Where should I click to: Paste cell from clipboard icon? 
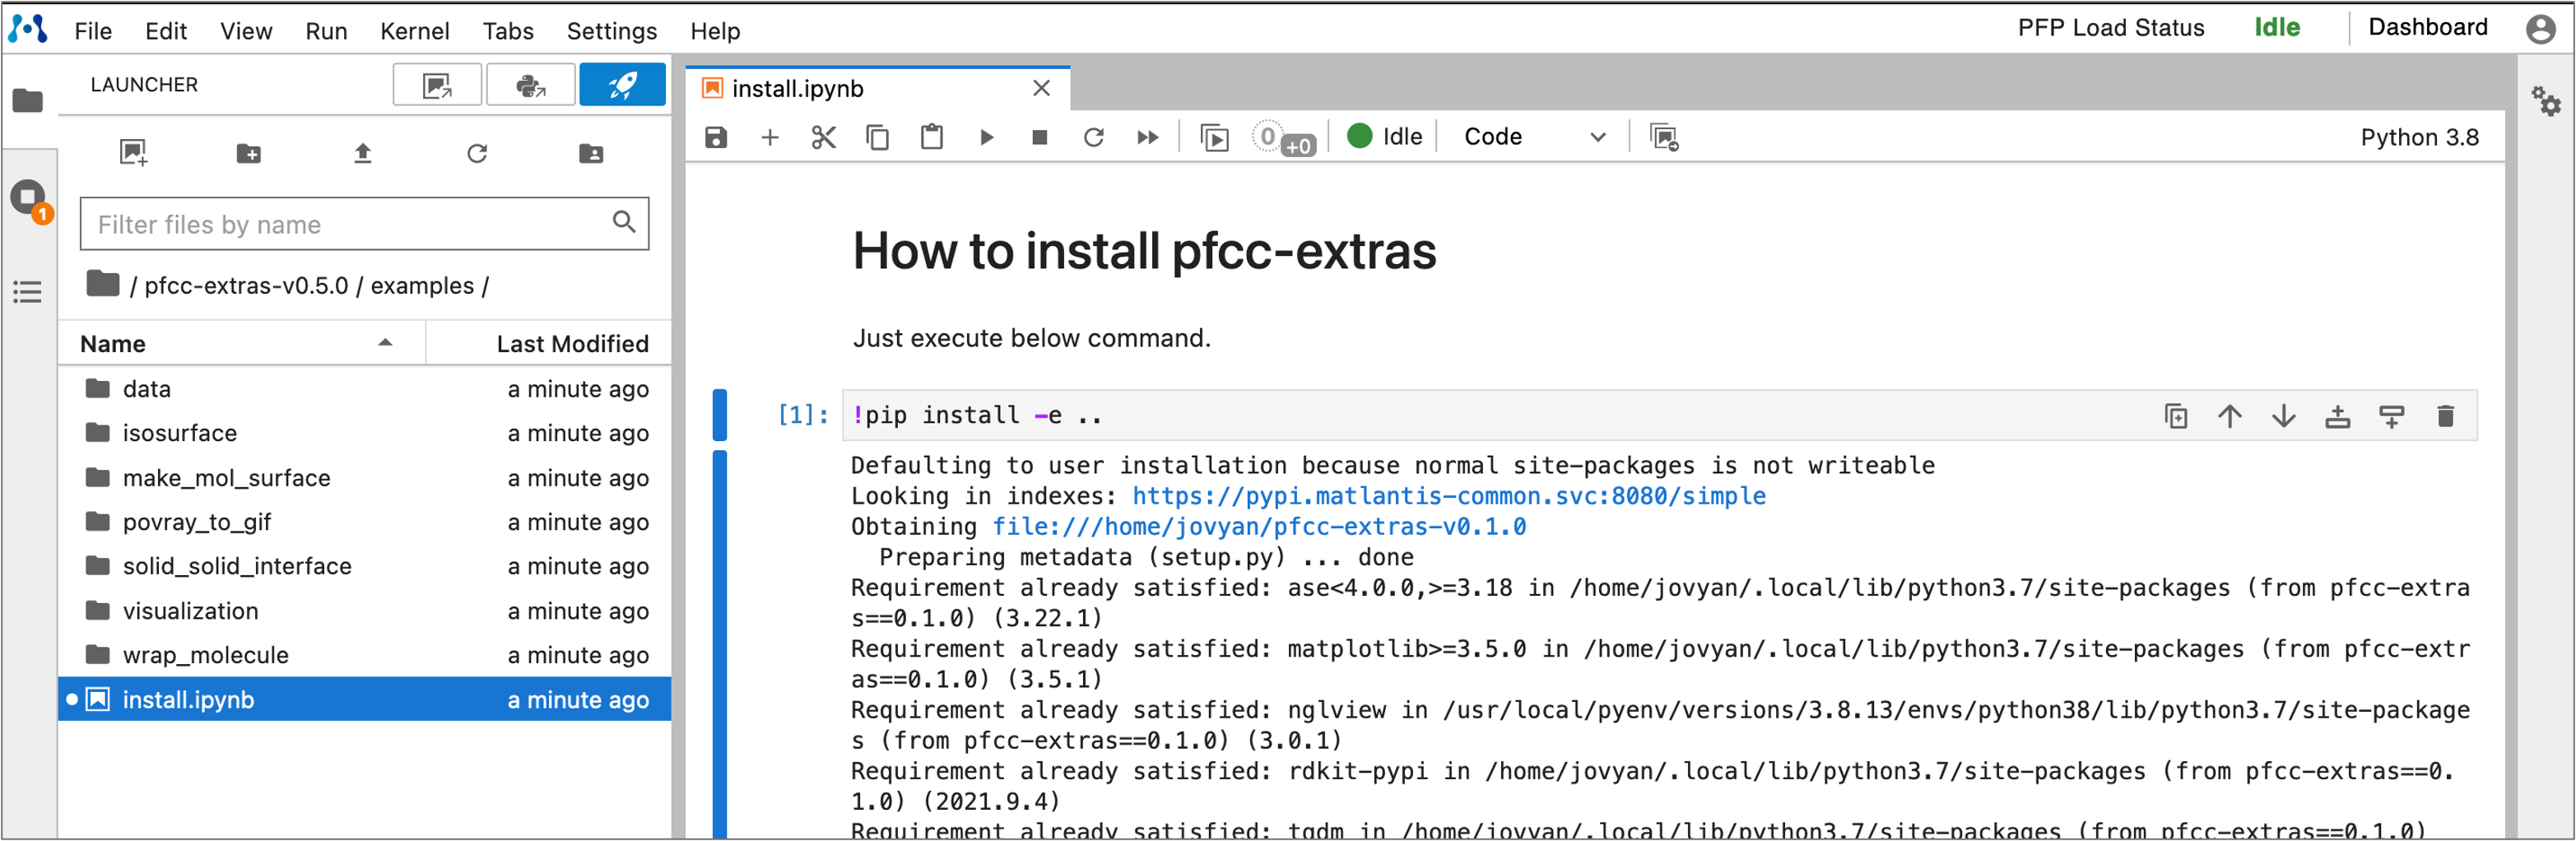point(931,137)
